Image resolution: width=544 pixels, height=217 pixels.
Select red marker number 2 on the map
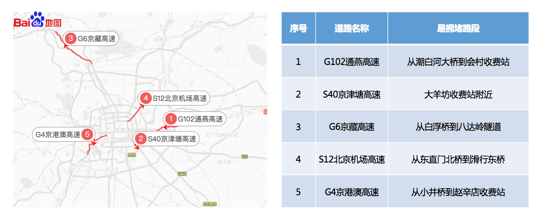coord(141,139)
